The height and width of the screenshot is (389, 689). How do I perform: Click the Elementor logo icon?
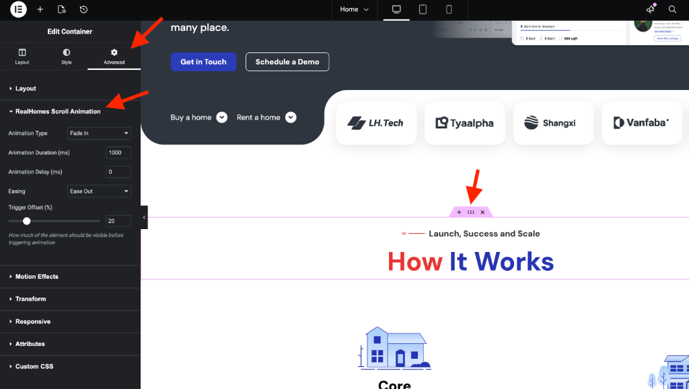pyautogui.click(x=18, y=9)
